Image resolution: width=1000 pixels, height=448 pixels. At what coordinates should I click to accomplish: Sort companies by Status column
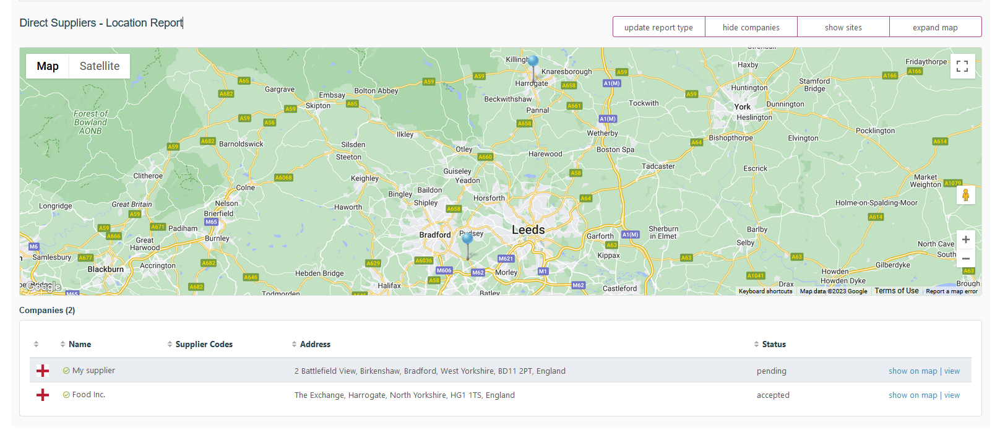tap(774, 344)
